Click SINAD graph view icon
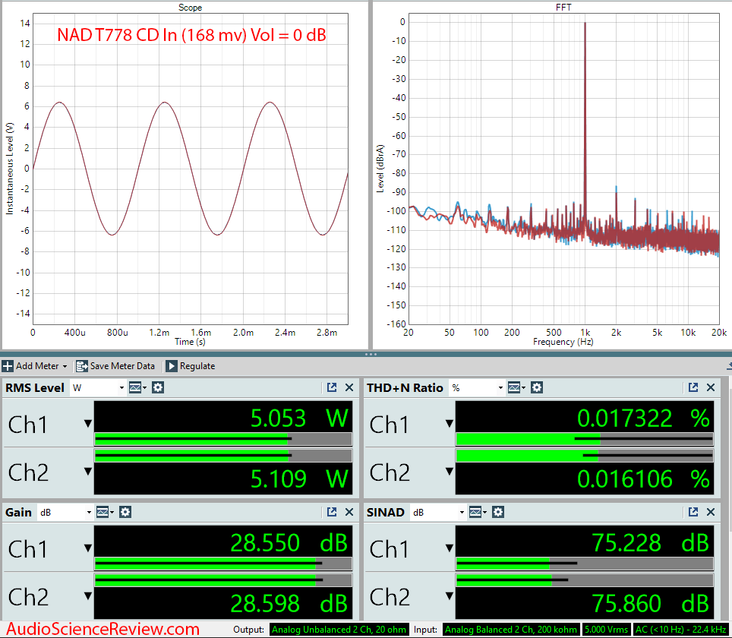 click(477, 513)
